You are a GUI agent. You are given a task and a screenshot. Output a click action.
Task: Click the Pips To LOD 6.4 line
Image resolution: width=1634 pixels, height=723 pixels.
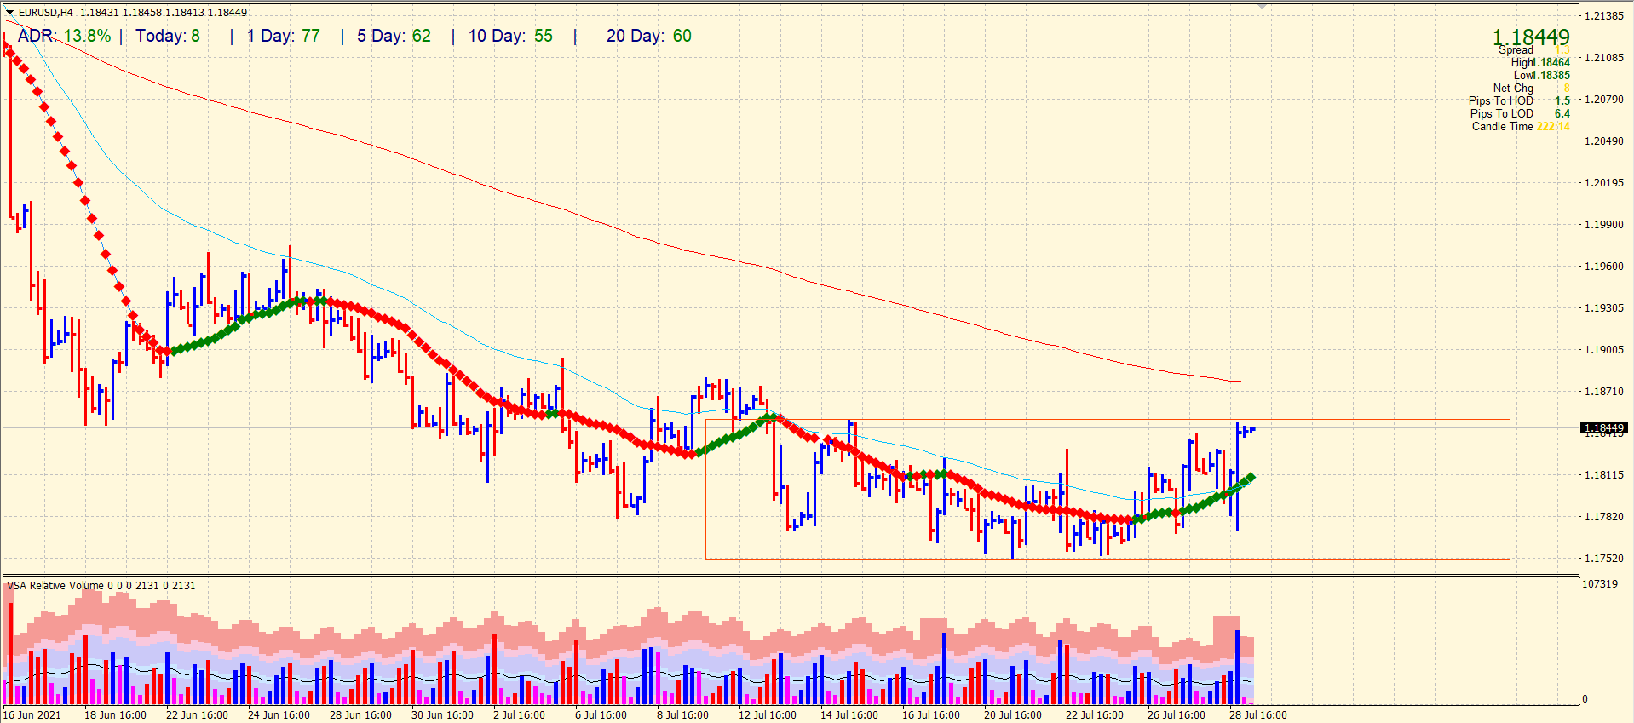tap(1520, 113)
